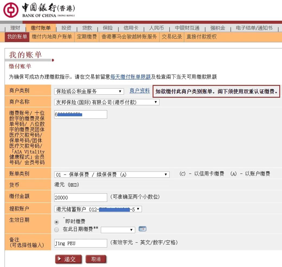Click the 可准确至两个小数位 hint text
Screen dimensions: 282x267
135,197
